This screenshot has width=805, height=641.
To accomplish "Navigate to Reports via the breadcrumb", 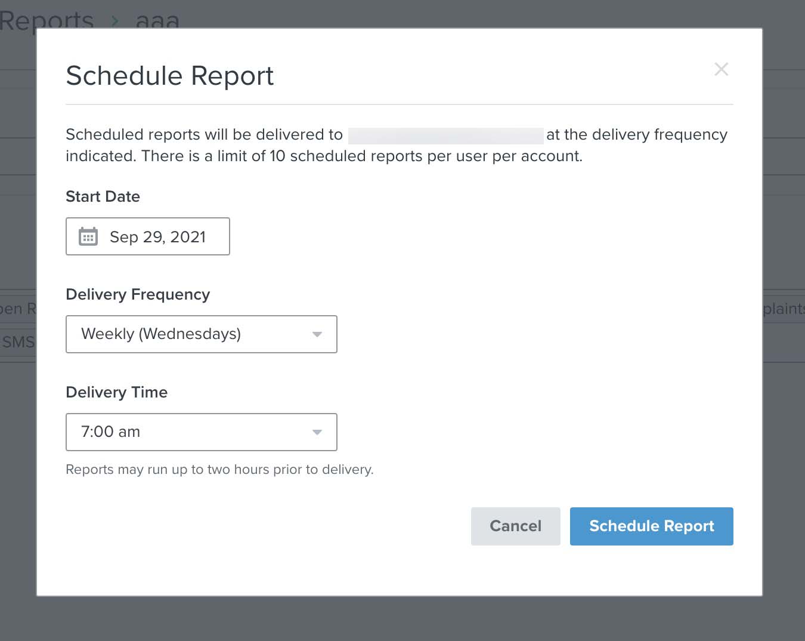I will [47, 20].
